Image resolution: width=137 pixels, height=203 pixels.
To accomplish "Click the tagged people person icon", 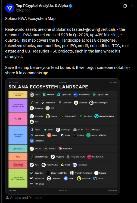I will (7, 198).
